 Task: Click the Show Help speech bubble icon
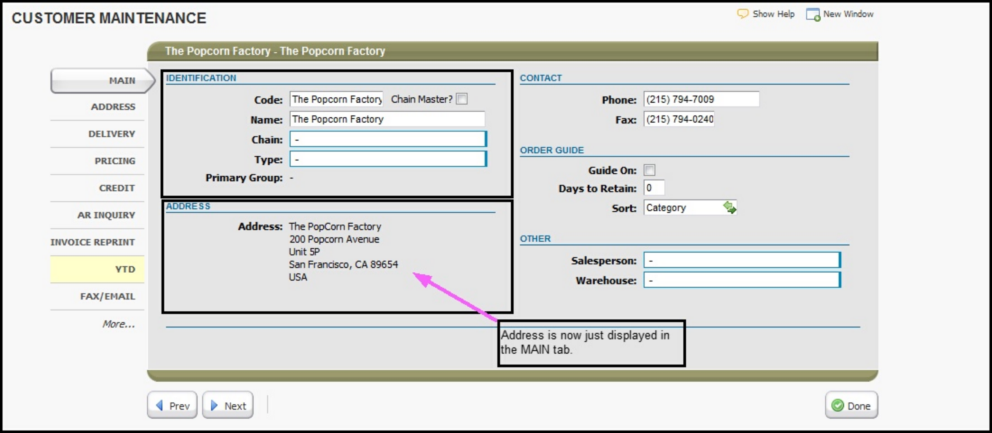pos(742,13)
